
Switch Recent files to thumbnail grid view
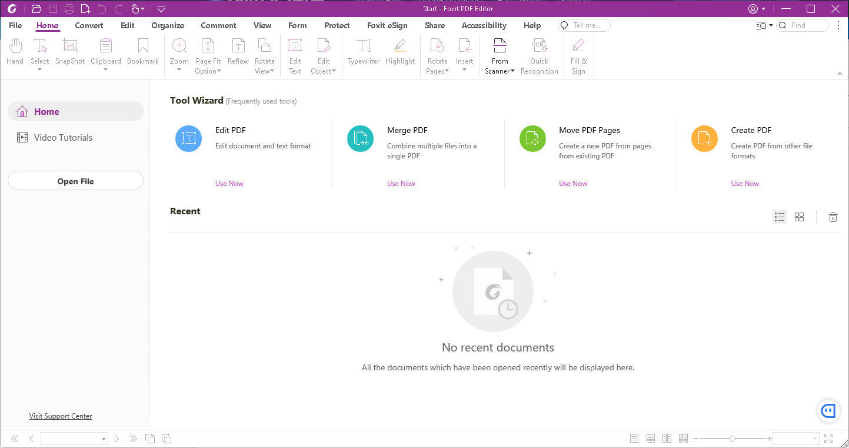point(799,217)
